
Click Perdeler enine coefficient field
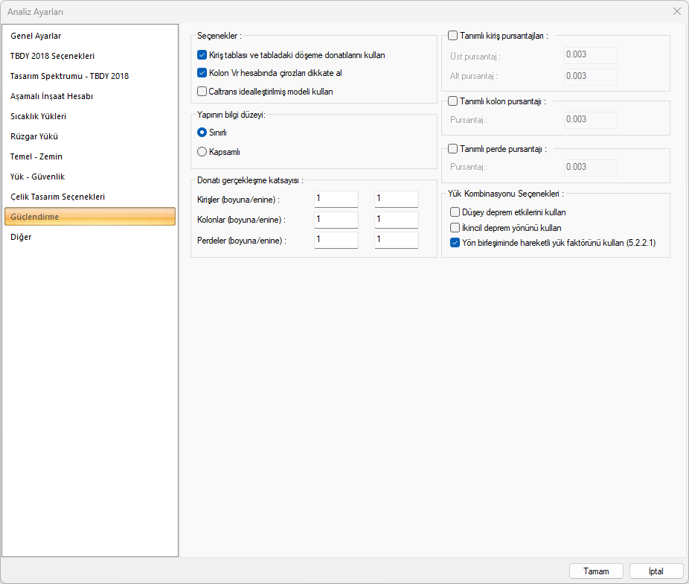[397, 240]
